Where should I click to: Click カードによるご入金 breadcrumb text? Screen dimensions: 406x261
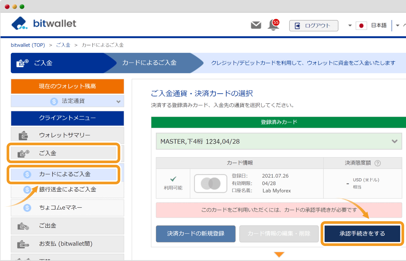pos(103,45)
